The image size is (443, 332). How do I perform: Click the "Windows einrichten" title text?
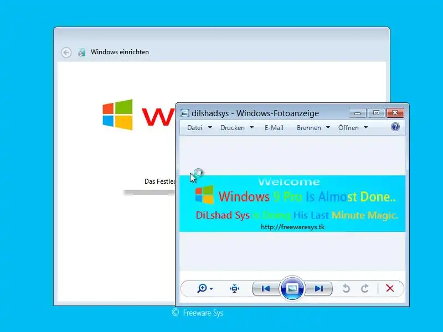[x=120, y=52]
